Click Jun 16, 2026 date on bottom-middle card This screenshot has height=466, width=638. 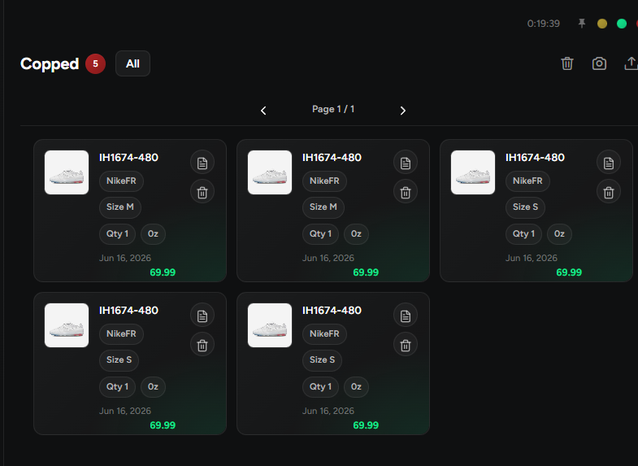pos(328,411)
